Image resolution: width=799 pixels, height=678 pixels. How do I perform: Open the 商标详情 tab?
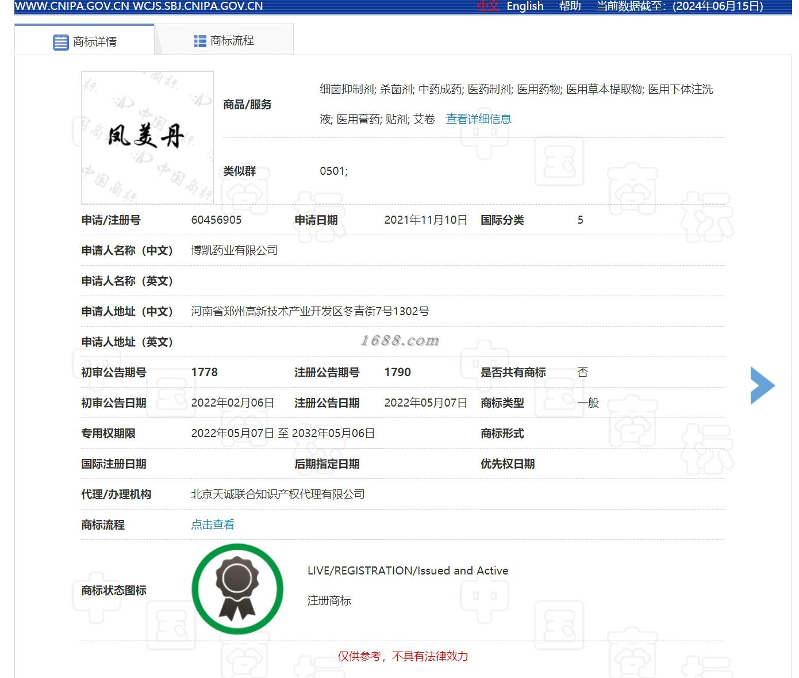pyautogui.click(x=84, y=40)
